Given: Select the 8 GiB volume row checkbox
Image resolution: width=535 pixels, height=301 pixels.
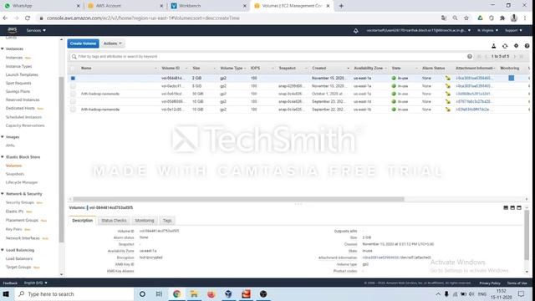Looking at the screenshot, I should [x=73, y=86].
